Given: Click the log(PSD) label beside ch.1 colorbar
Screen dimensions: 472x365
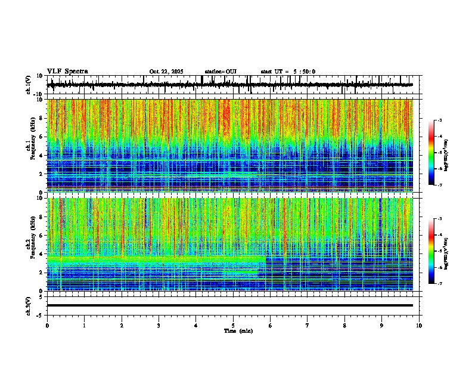Looking at the screenshot, I should (446, 155).
